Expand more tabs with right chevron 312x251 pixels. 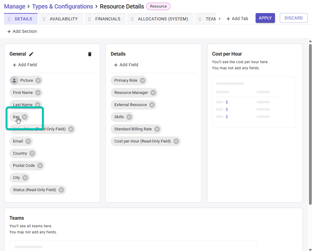220,19
